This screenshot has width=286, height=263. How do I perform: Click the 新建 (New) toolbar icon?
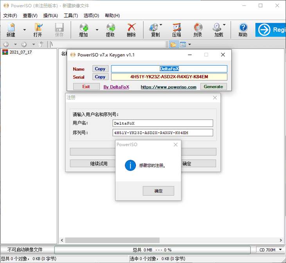click(11, 30)
